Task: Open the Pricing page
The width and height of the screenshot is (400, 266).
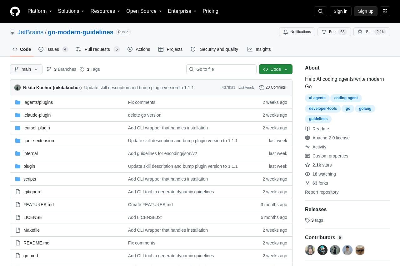Action: coord(210,11)
